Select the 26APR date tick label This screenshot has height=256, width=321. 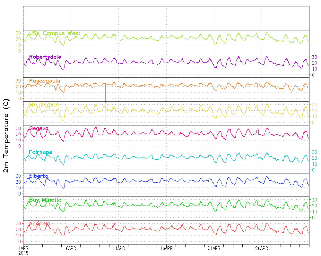(x=262, y=248)
